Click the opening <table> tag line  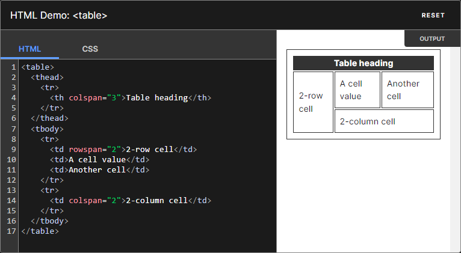[x=38, y=67]
